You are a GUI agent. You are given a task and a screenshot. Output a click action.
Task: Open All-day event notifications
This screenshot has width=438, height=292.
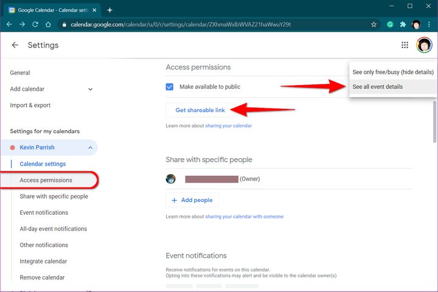53,229
